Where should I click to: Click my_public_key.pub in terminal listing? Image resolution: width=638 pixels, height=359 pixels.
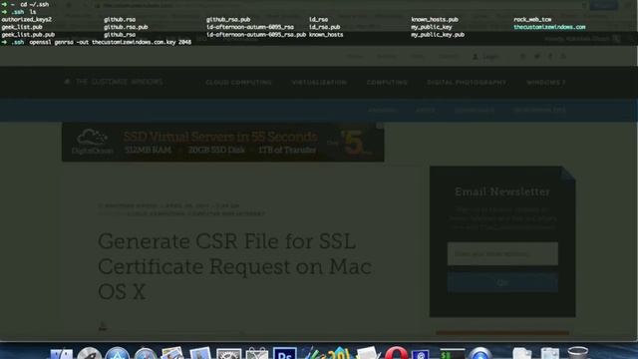[x=438, y=35]
